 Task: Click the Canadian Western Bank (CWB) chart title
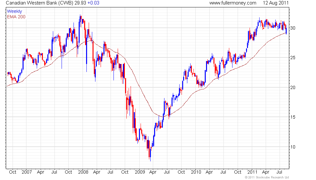[x=39, y=3]
